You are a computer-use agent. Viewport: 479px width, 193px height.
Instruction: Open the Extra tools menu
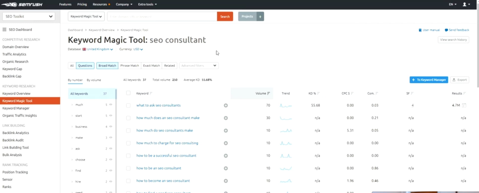point(147,4)
